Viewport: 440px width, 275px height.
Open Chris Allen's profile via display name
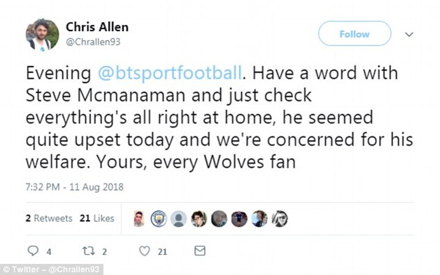(97, 28)
